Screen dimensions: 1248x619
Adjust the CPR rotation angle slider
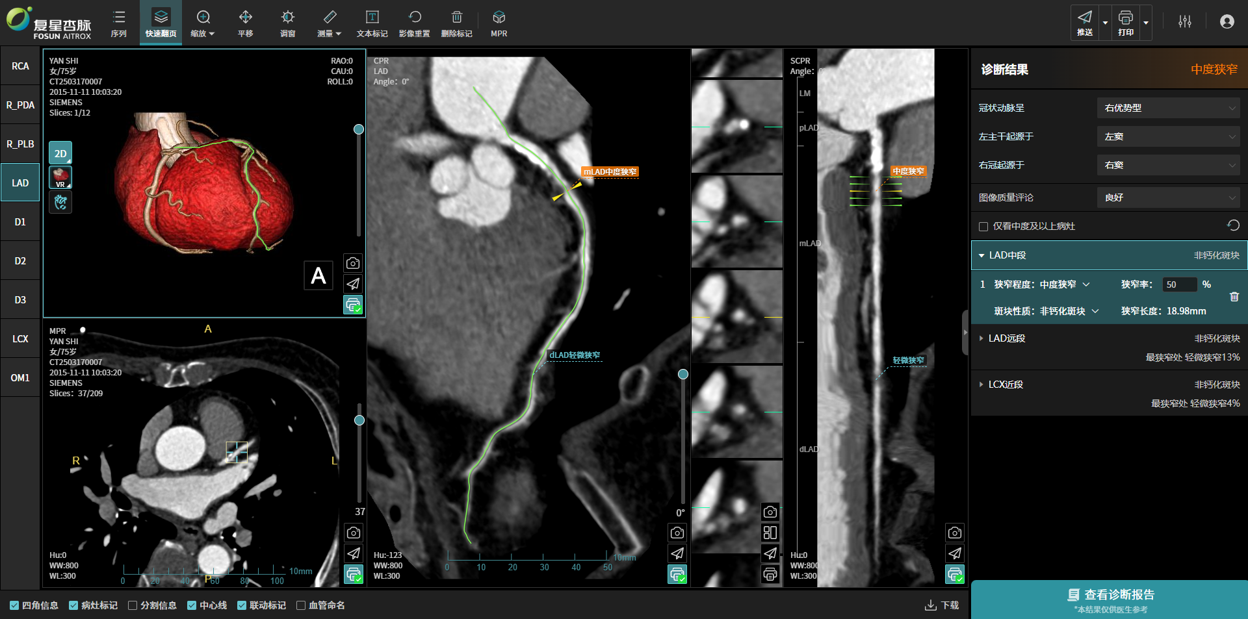(x=683, y=374)
